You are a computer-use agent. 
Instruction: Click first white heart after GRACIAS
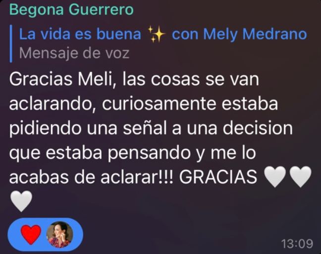[x=275, y=177]
